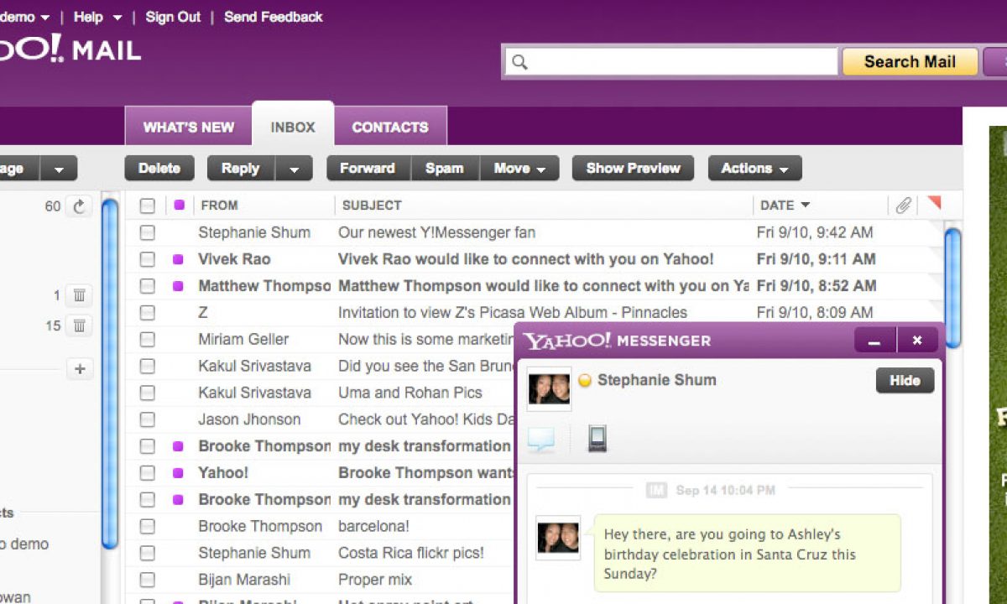
Task: Click the purple unread column header dot
Action: point(179,205)
